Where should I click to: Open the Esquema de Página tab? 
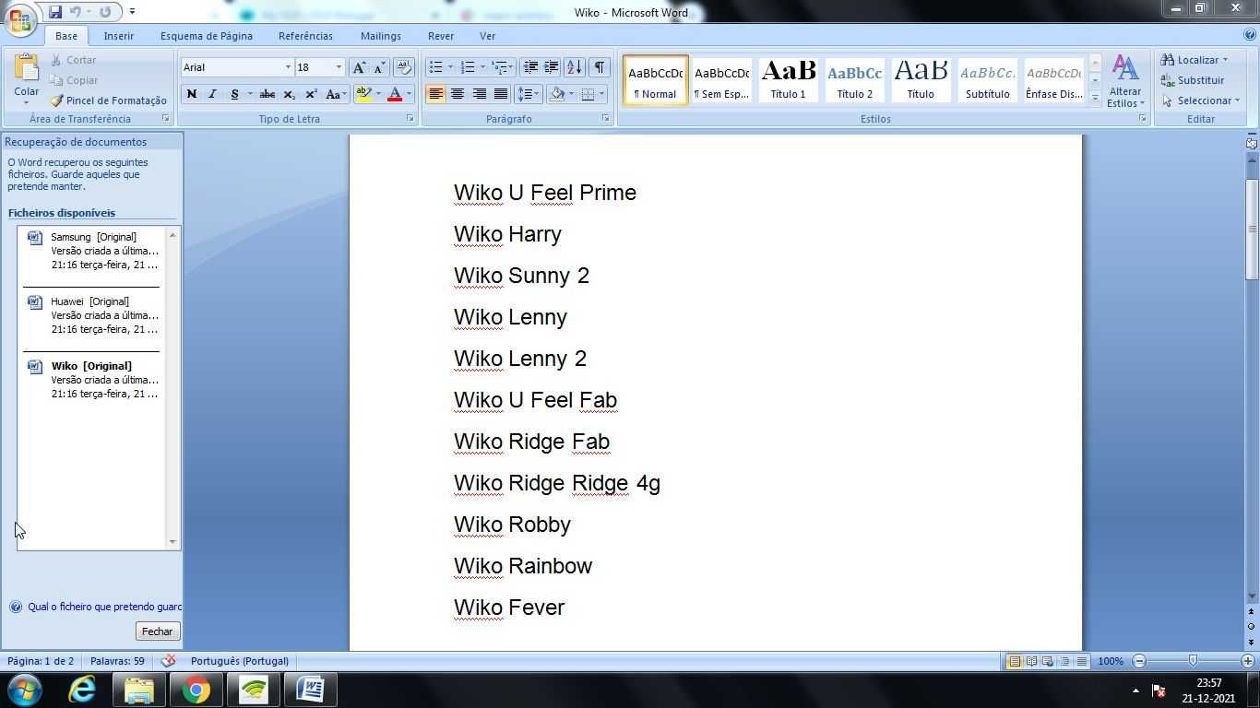pos(207,36)
